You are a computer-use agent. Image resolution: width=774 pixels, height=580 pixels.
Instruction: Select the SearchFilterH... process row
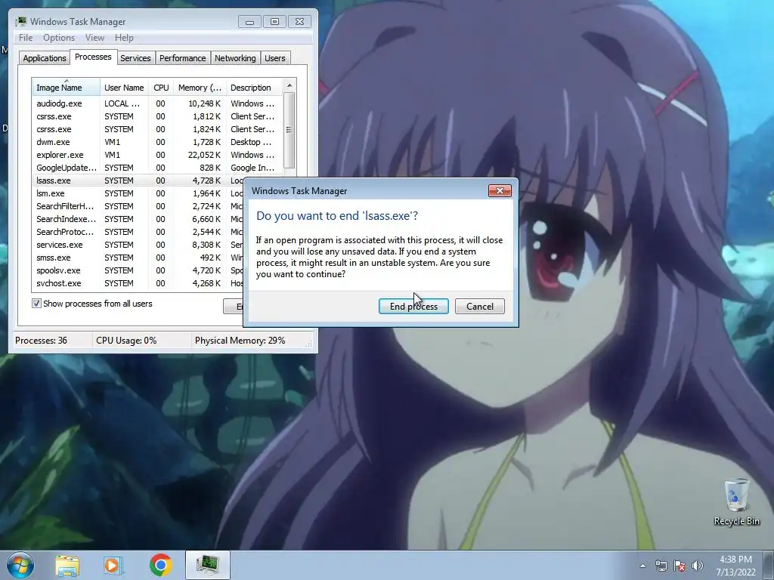pyautogui.click(x=138, y=206)
